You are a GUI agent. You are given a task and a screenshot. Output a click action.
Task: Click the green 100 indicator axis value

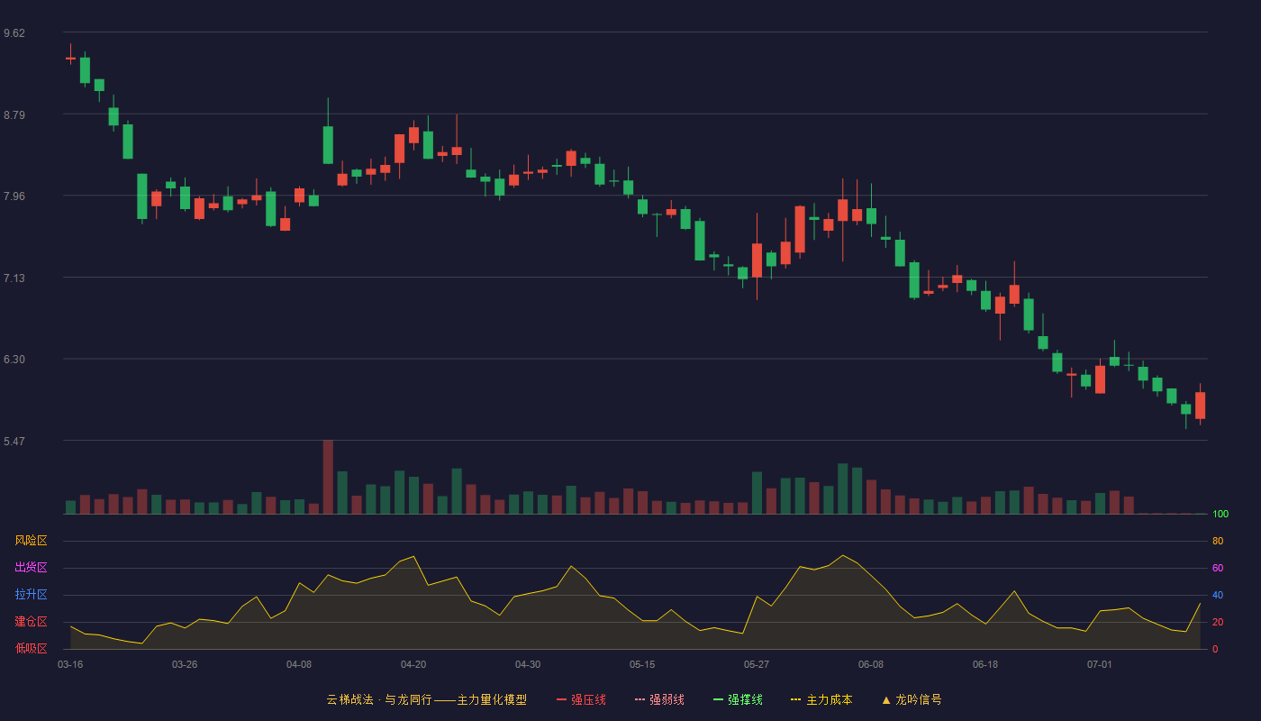[1220, 515]
